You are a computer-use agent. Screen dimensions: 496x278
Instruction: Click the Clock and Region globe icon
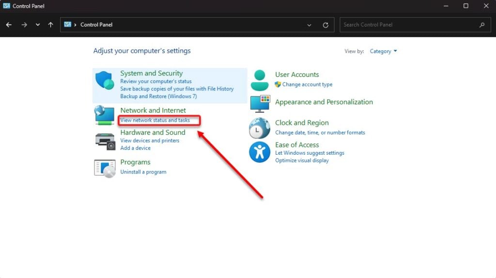[260, 128]
